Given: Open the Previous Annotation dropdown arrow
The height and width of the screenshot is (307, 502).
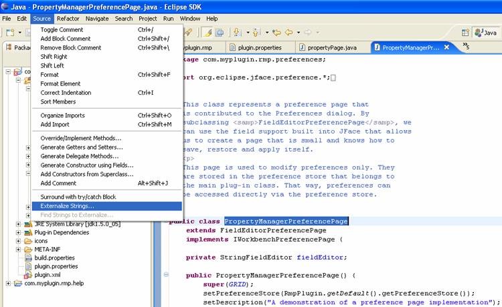Looking at the screenshot, I should click(x=266, y=33).
